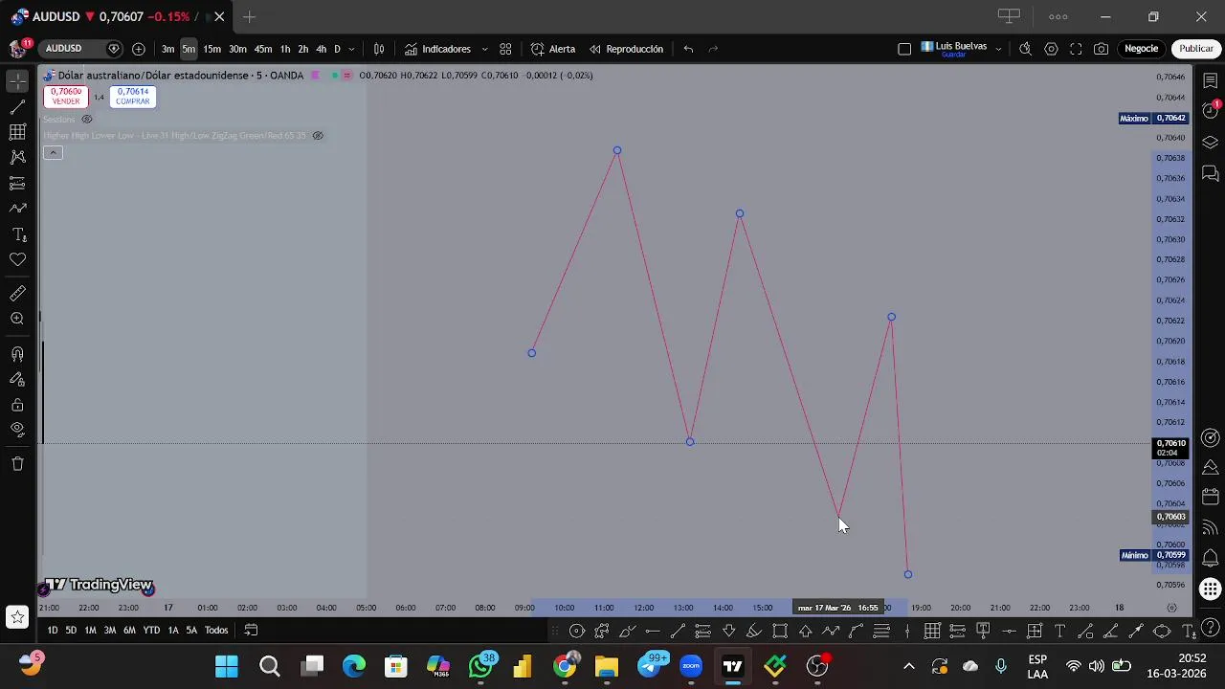This screenshot has width=1225, height=689.
Task: Take a chart snapshot with camera
Action: 1102,49
